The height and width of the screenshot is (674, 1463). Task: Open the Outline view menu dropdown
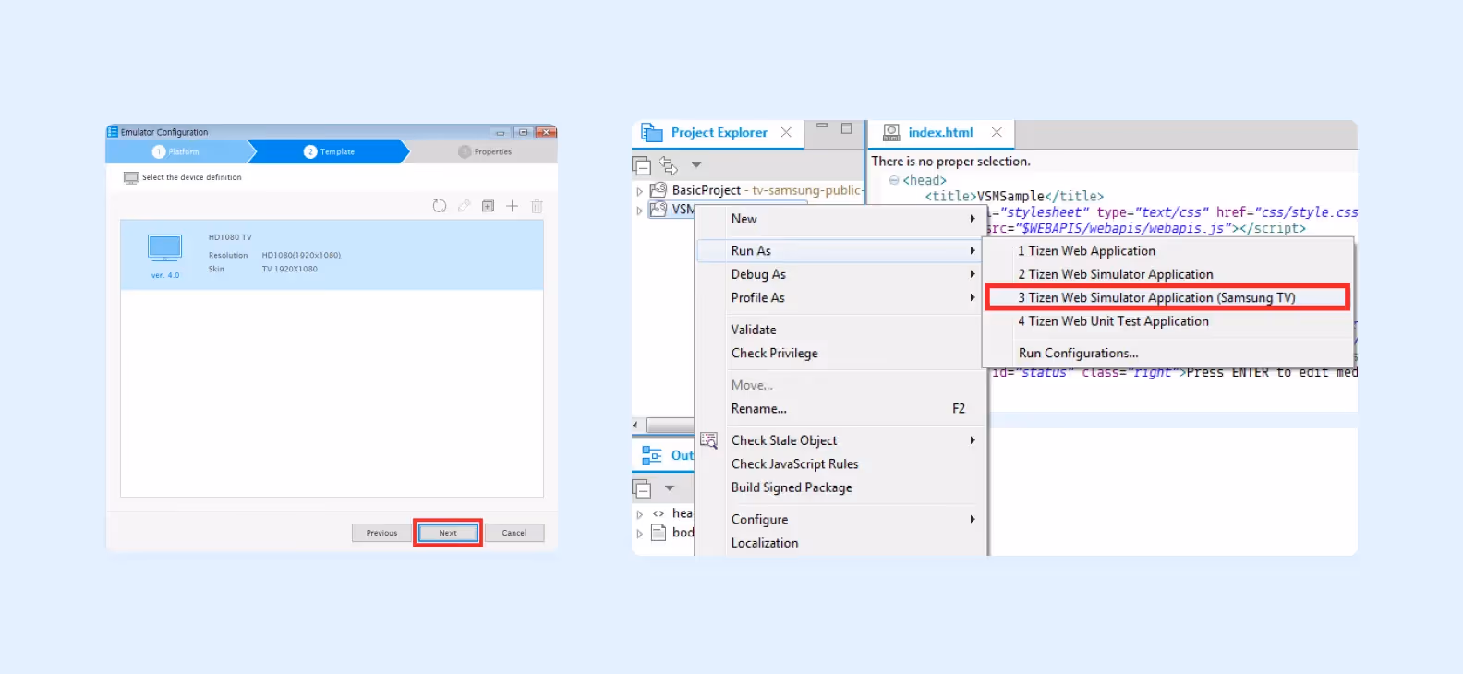coord(670,487)
